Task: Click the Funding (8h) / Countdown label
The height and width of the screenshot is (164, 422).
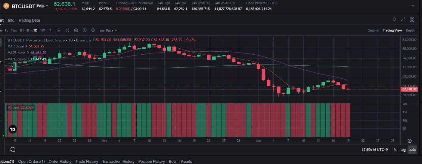Action: (135, 3)
